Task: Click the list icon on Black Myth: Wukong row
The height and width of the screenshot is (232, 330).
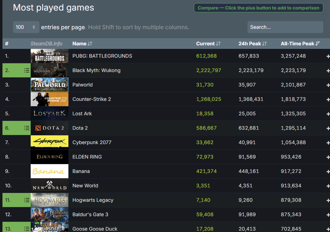Action: (27, 70)
